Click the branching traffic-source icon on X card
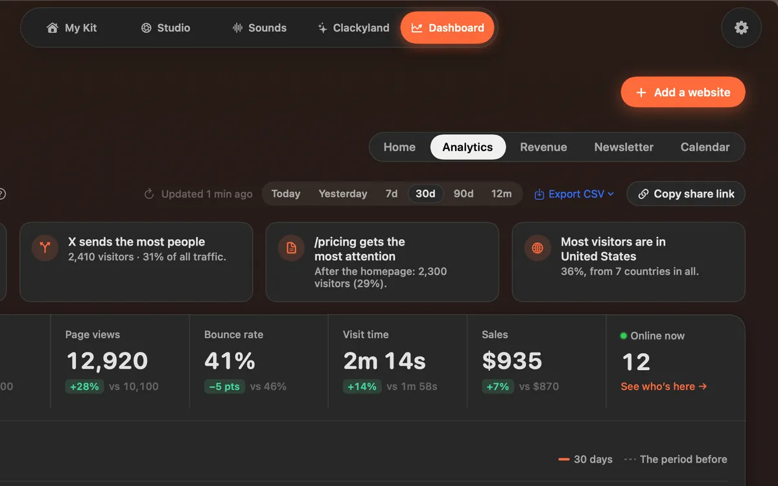Viewport: 778px width, 486px height. tap(45, 248)
